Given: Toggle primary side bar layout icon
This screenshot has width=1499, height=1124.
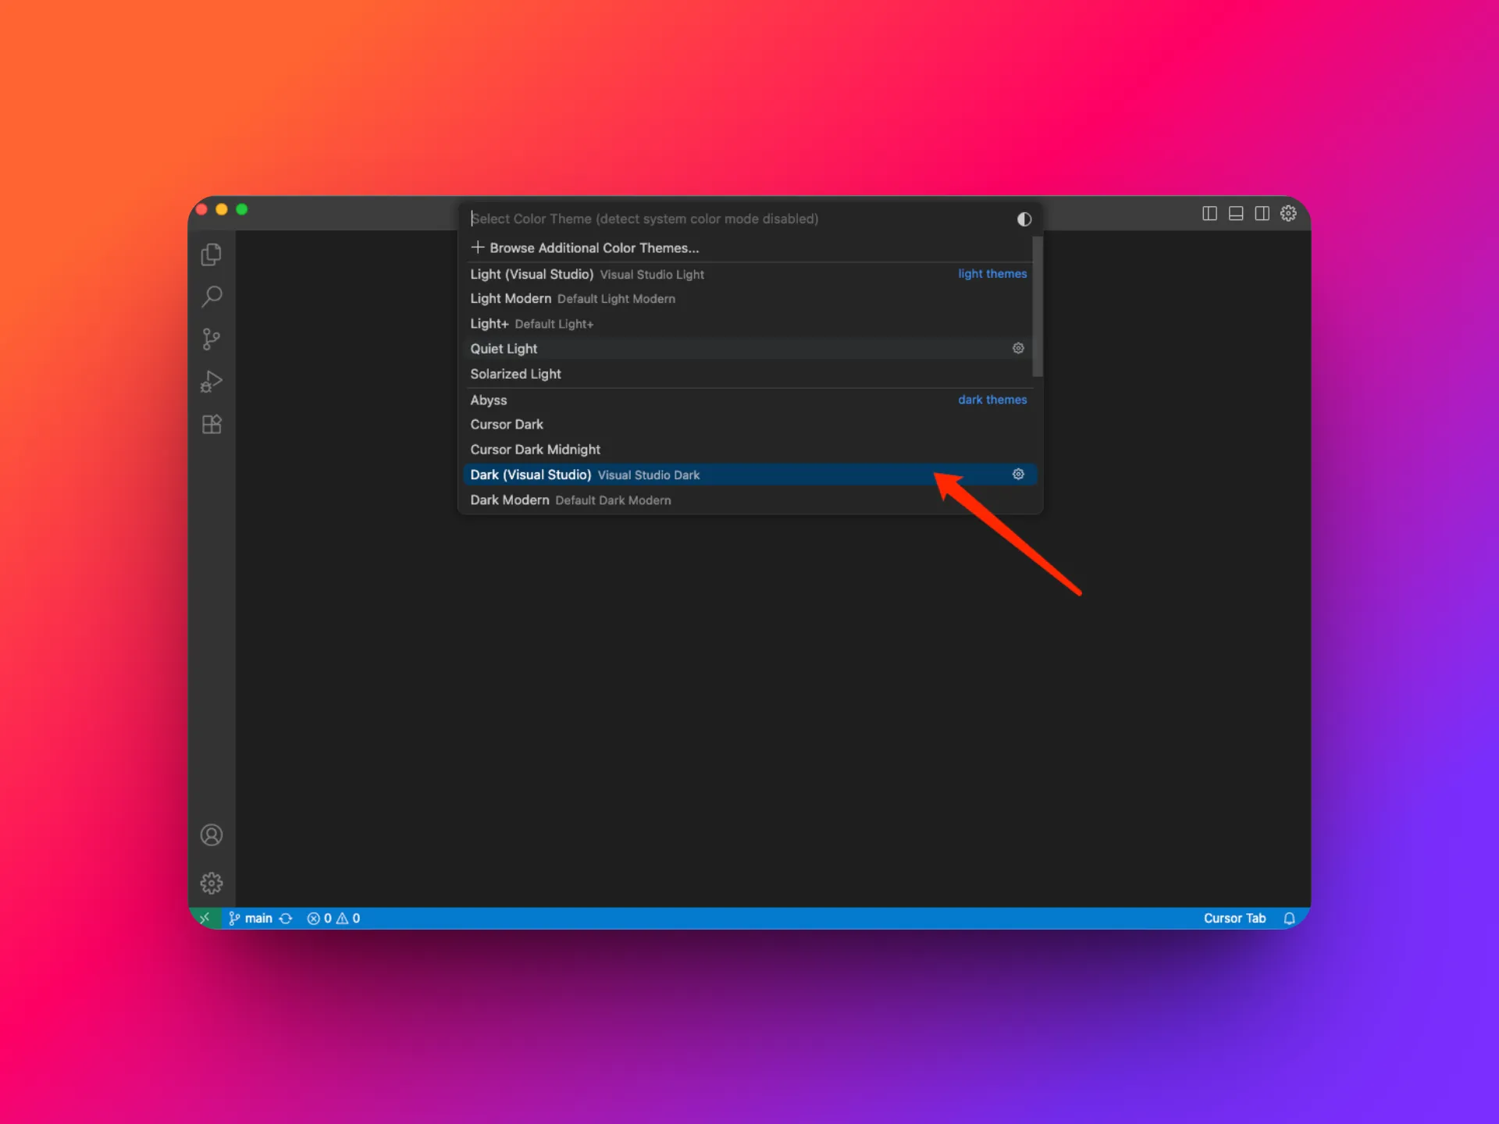Looking at the screenshot, I should tap(1209, 213).
